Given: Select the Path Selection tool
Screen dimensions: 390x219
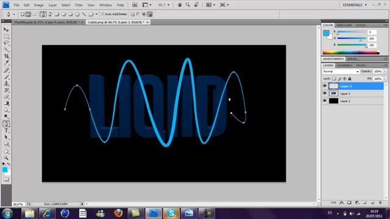Looking at the screenshot, I should coord(6,137).
